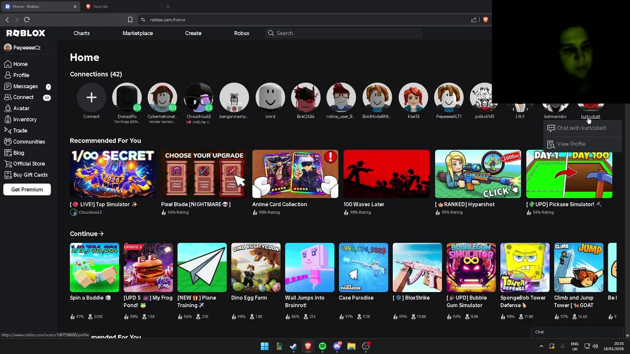Open the Create navigation item

point(193,33)
